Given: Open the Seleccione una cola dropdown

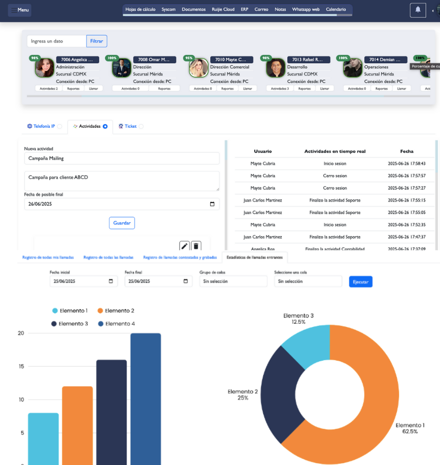Looking at the screenshot, I should [x=308, y=281].
